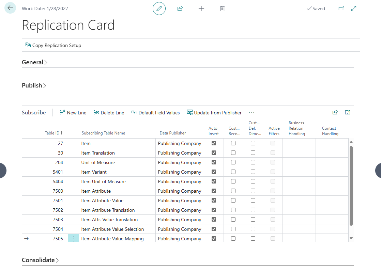
Task: Open the share icon in top toolbar
Action: click(180, 9)
